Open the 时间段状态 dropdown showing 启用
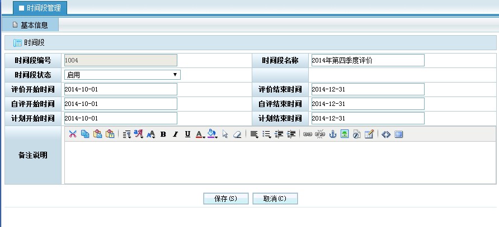The image size is (499, 227). [123, 75]
